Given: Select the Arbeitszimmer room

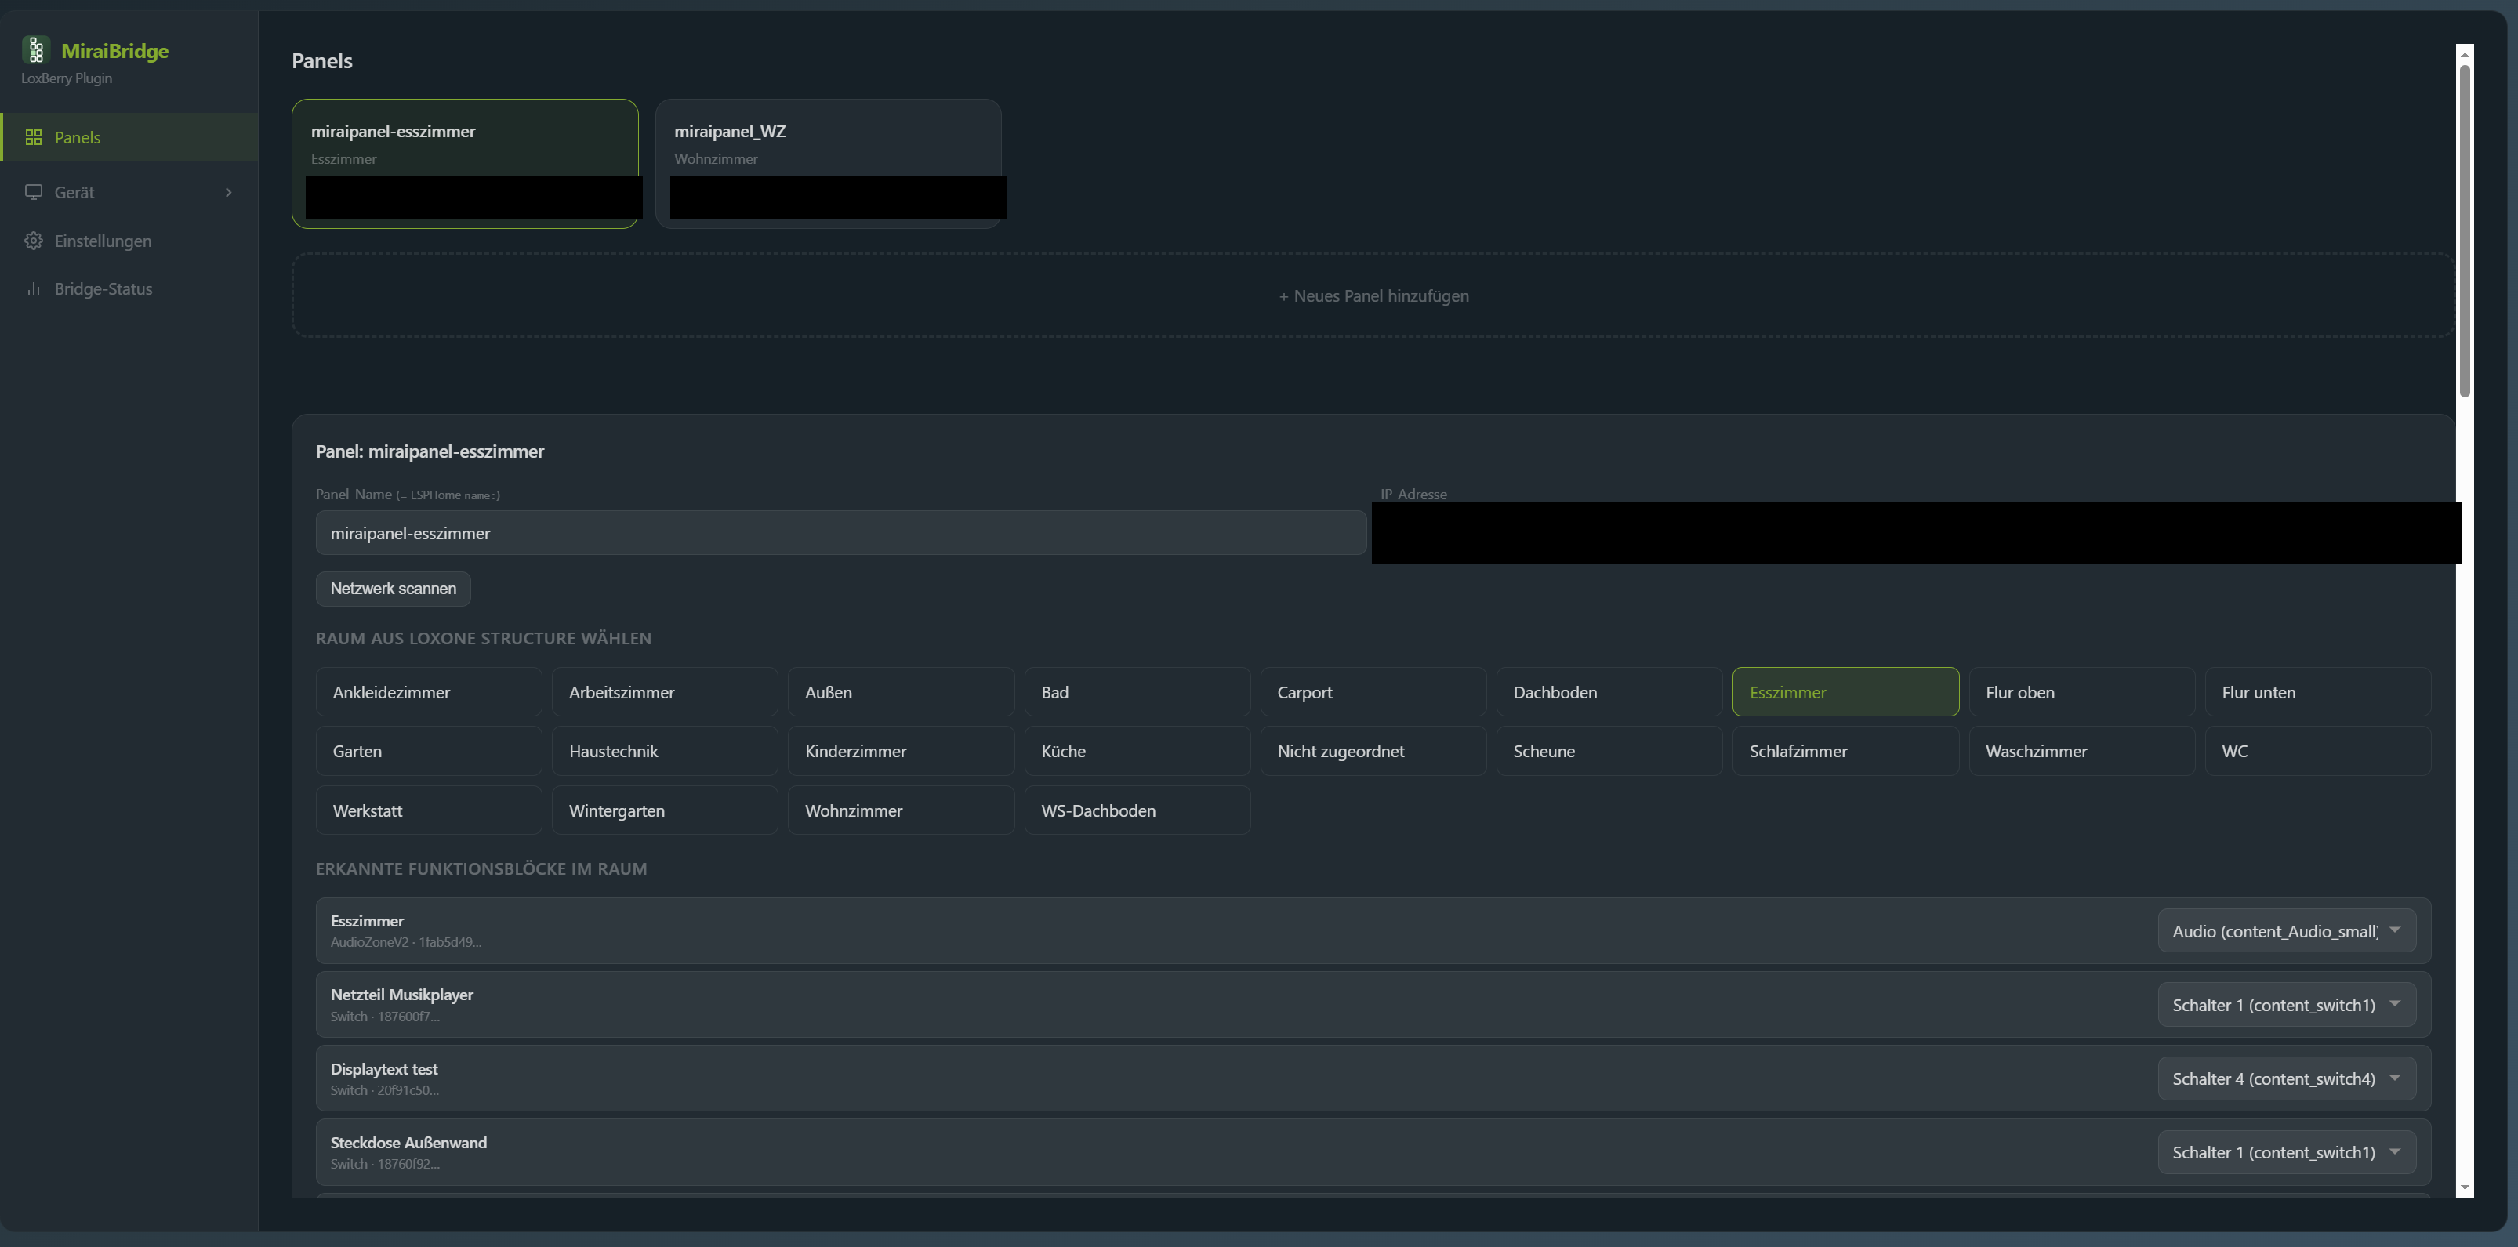Looking at the screenshot, I should 665,693.
